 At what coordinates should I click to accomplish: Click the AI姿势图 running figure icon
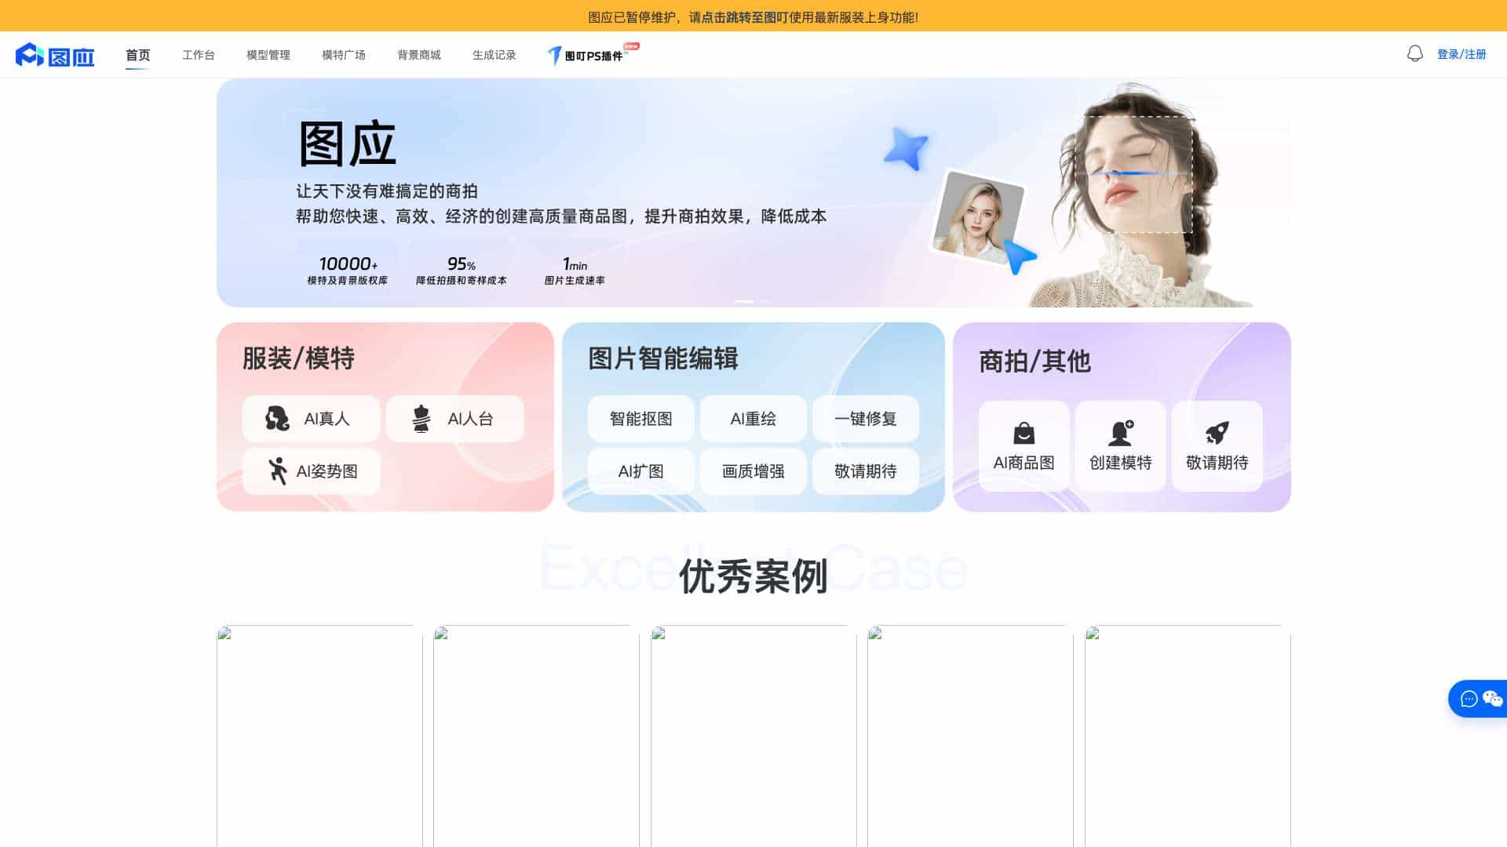(x=276, y=471)
